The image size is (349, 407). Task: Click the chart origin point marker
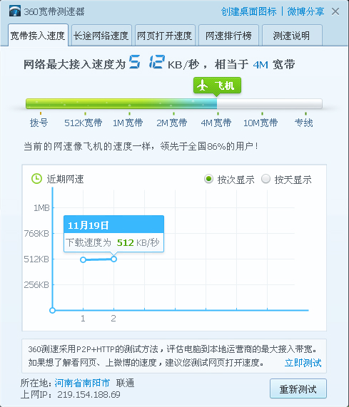52,310
